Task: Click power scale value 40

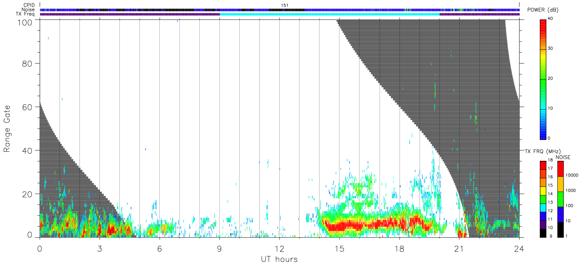Action: 551,19
